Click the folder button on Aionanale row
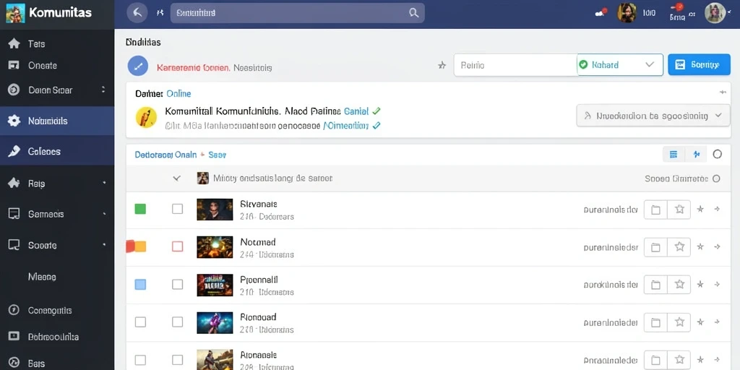The image size is (740, 370). click(655, 360)
